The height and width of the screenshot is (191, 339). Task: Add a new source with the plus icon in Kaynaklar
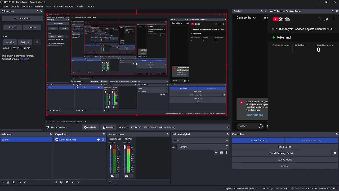pos(56,182)
